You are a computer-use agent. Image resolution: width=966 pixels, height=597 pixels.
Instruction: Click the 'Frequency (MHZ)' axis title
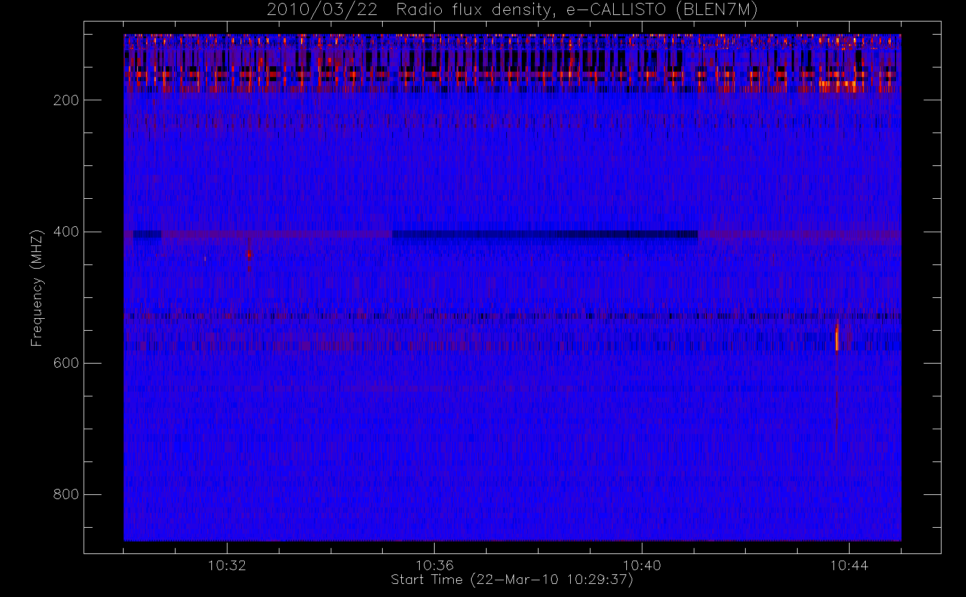(37, 288)
